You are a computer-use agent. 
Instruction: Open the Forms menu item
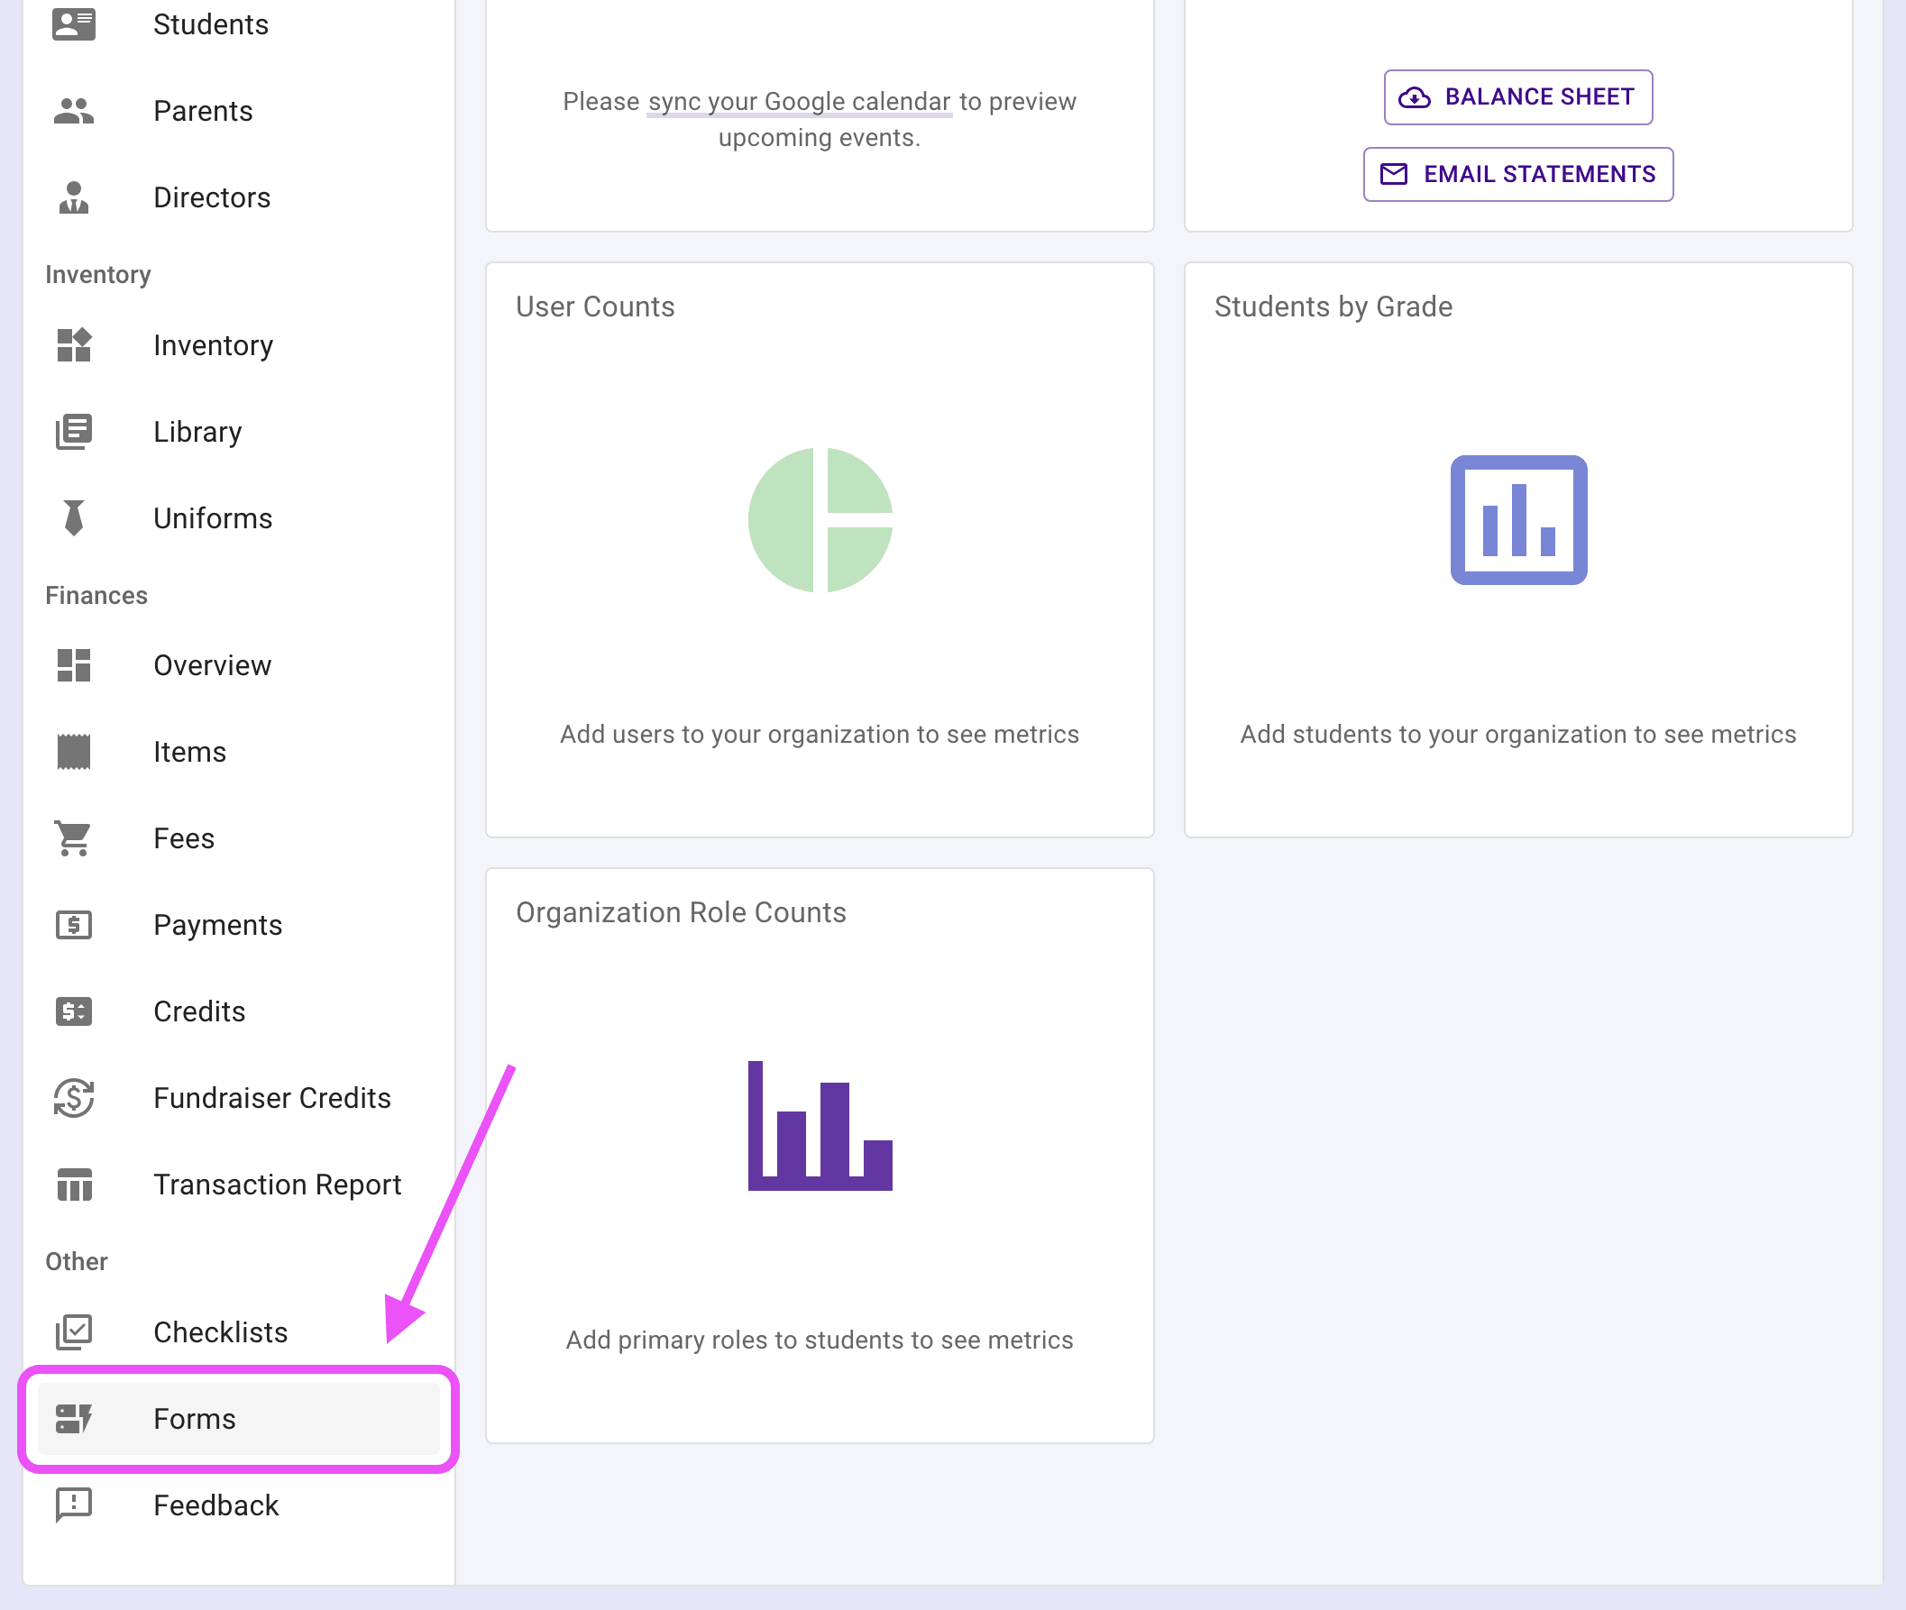pos(195,1419)
